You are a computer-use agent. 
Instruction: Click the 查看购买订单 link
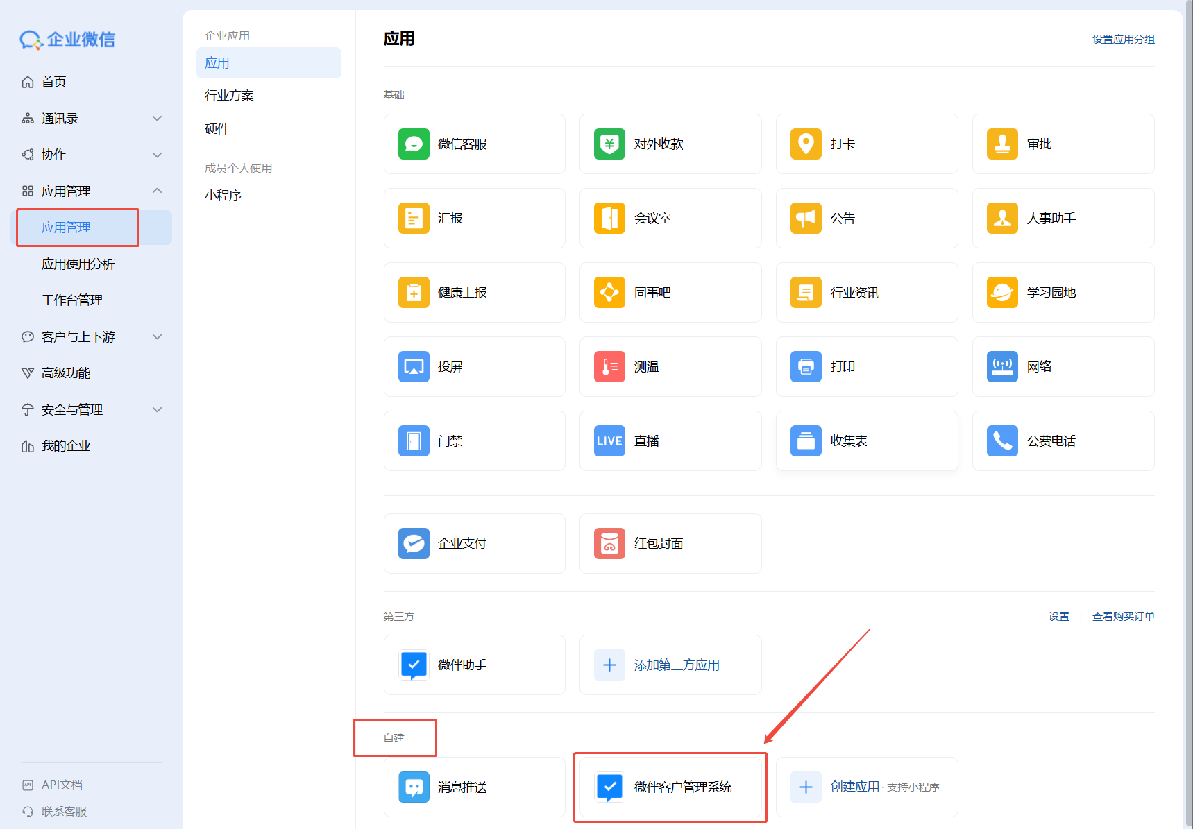(x=1123, y=617)
